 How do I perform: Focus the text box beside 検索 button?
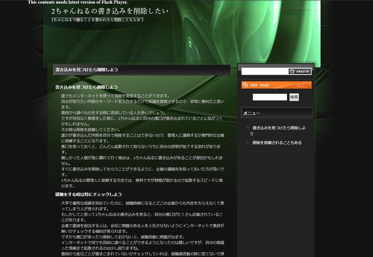[x=270, y=97]
